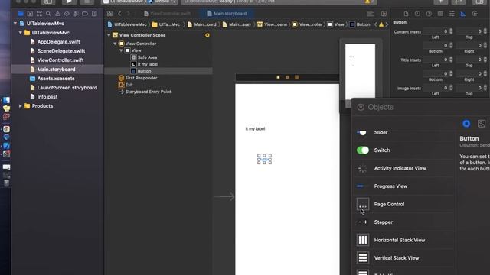The width and height of the screenshot is (490, 275).
Task: Open the editor options lines icon
Action: tap(371, 14)
